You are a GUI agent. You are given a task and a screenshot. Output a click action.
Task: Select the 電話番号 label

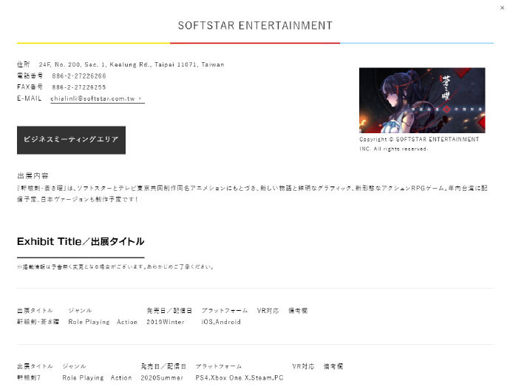(x=30, y=76)
